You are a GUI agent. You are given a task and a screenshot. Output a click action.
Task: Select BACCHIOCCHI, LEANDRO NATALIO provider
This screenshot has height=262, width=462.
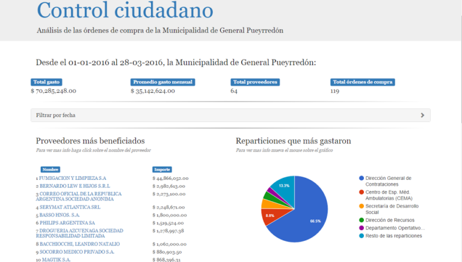pos(79,244)
